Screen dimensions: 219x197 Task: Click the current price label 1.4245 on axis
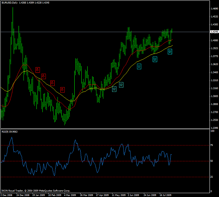click(x=214, y=32)
